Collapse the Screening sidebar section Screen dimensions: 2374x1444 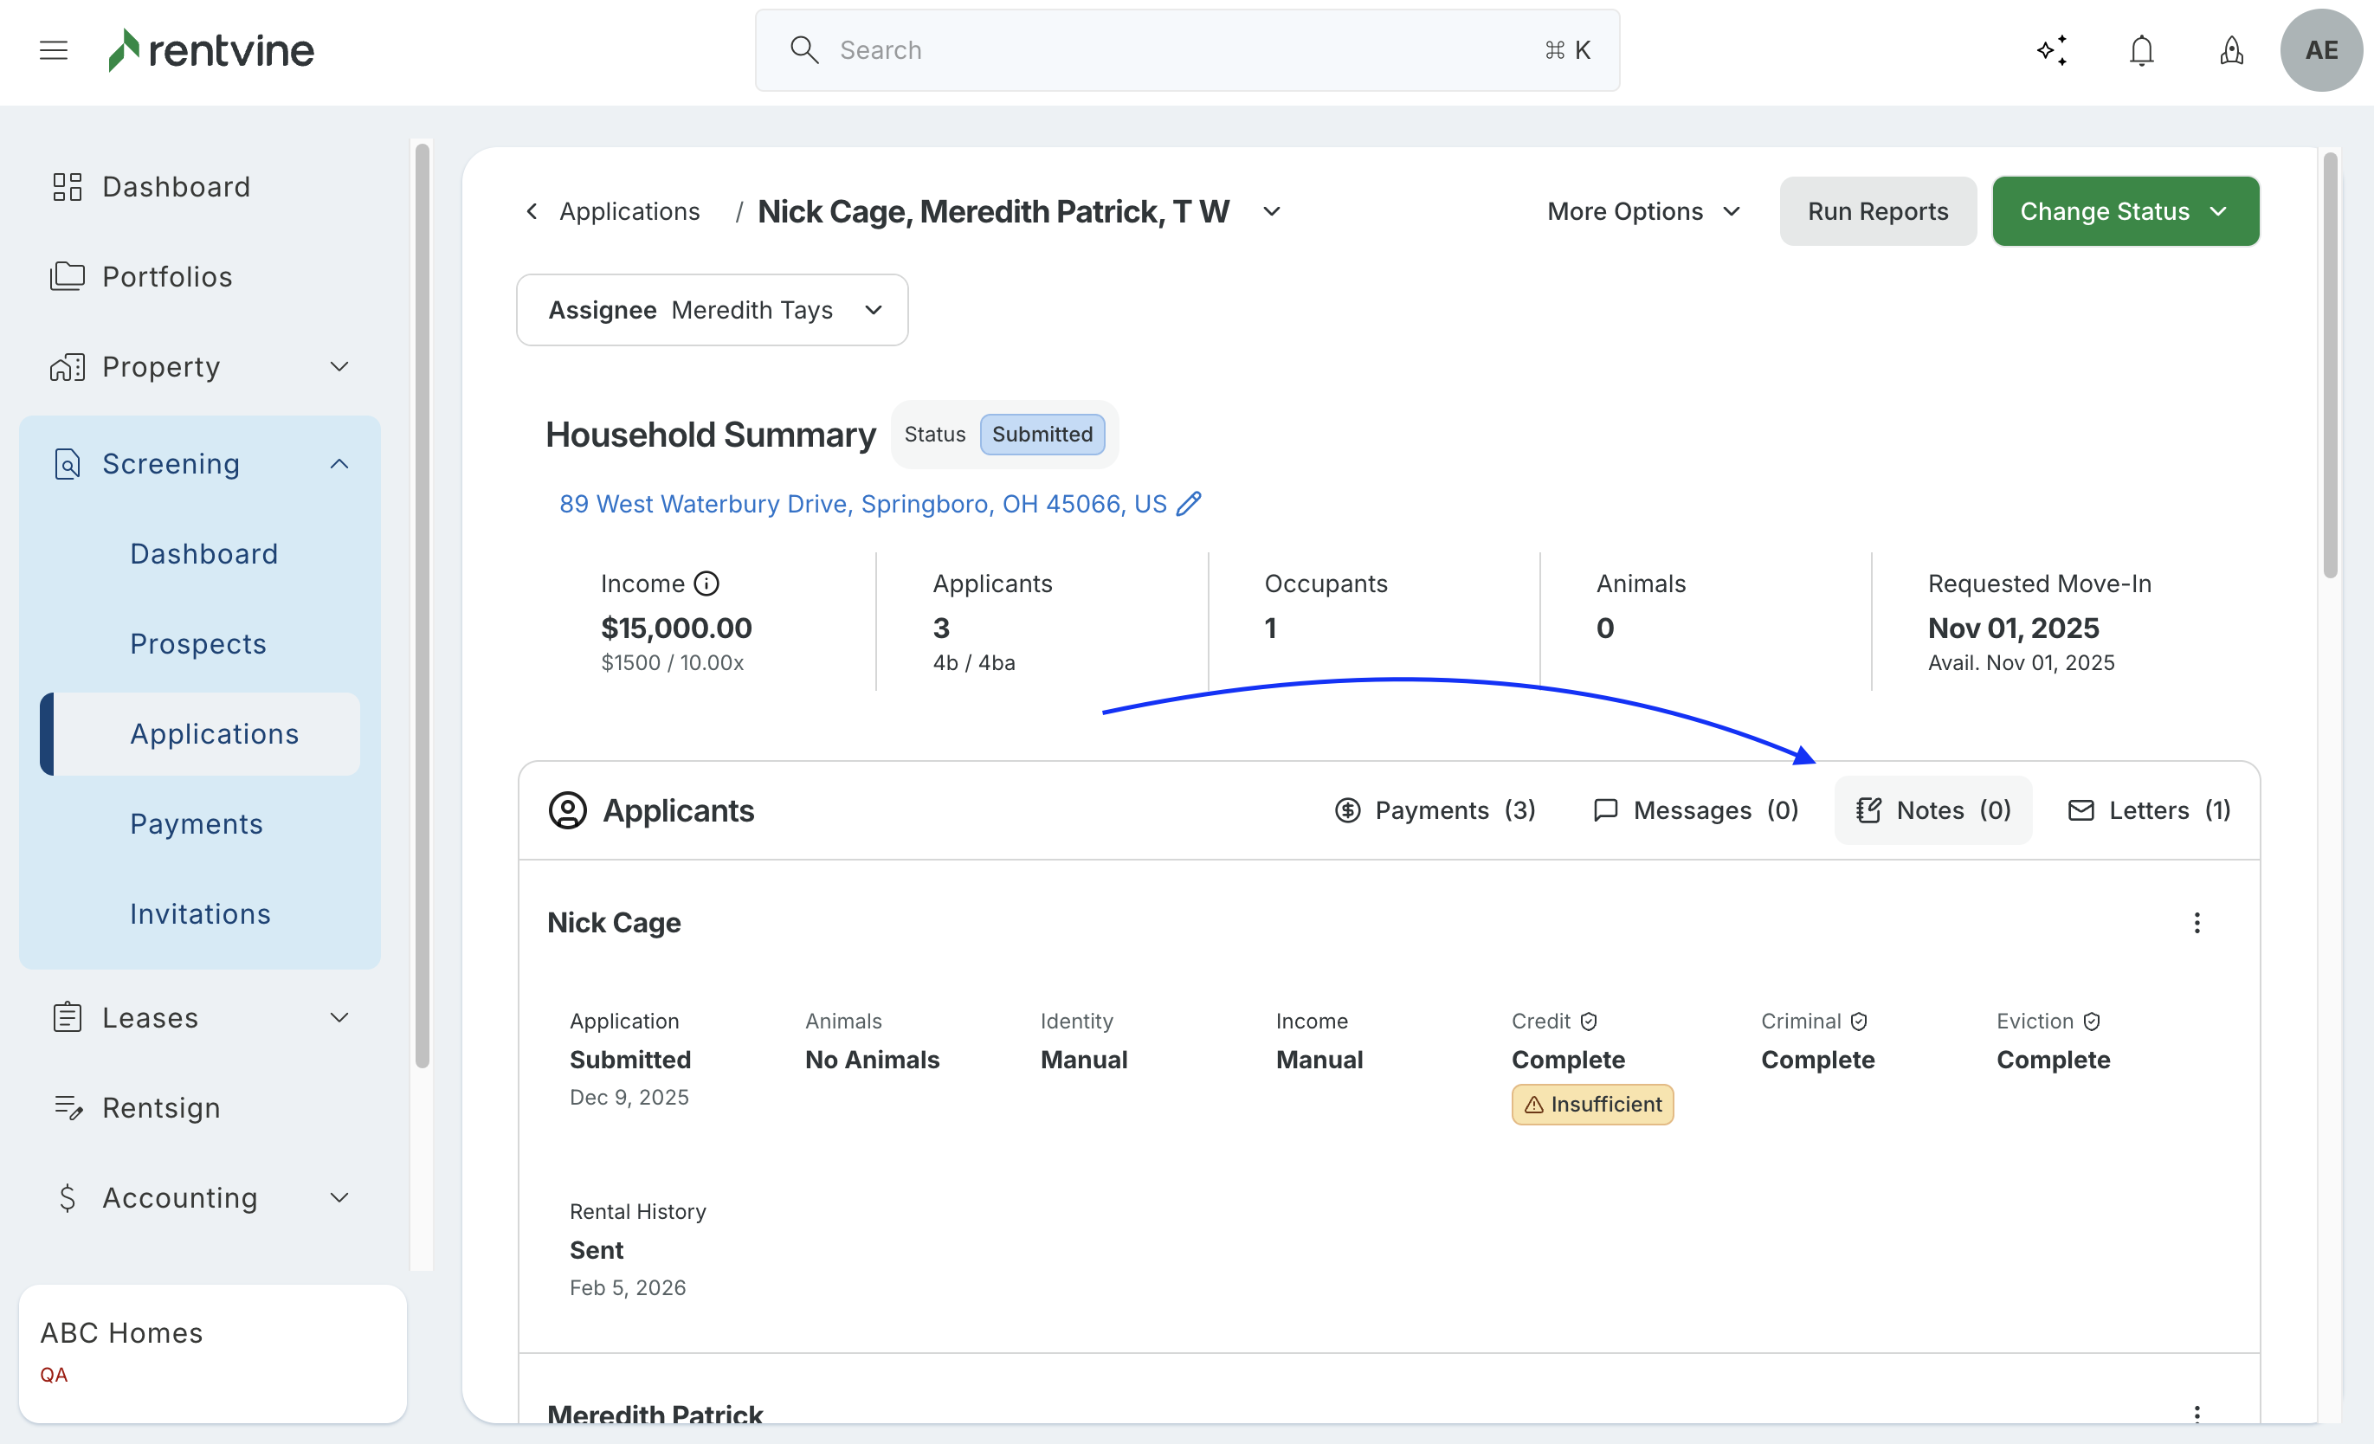pos(339,464)
